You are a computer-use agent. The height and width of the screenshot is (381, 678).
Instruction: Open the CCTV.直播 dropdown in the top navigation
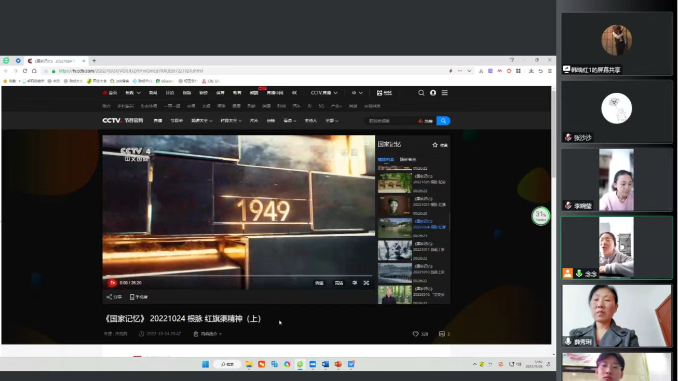pos(324,93)
